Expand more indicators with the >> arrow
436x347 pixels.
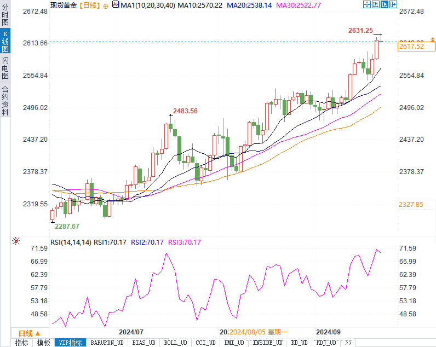click(x=348, y=343)
